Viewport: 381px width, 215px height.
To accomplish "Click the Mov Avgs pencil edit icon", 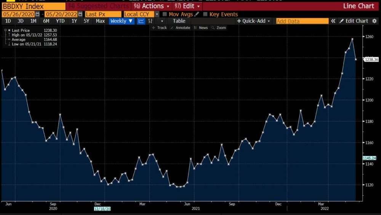I will (x=197, y=14).
